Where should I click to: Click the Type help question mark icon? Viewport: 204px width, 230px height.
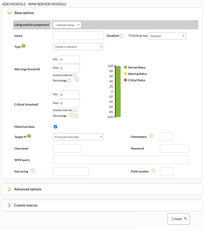(x=23, y=46)
